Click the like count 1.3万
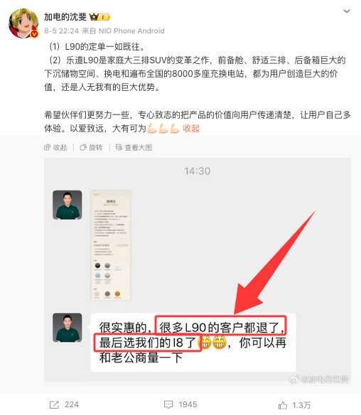 click(x=301, y=405)
